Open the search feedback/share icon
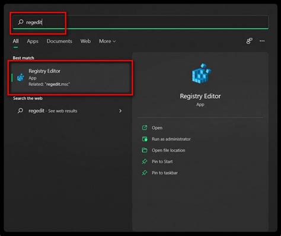This screenshot has height=236, width=281. [x=249, y=41]
